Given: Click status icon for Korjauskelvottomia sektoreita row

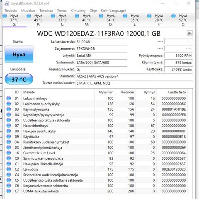Looking at the screenshot, I should pos(9,186).
